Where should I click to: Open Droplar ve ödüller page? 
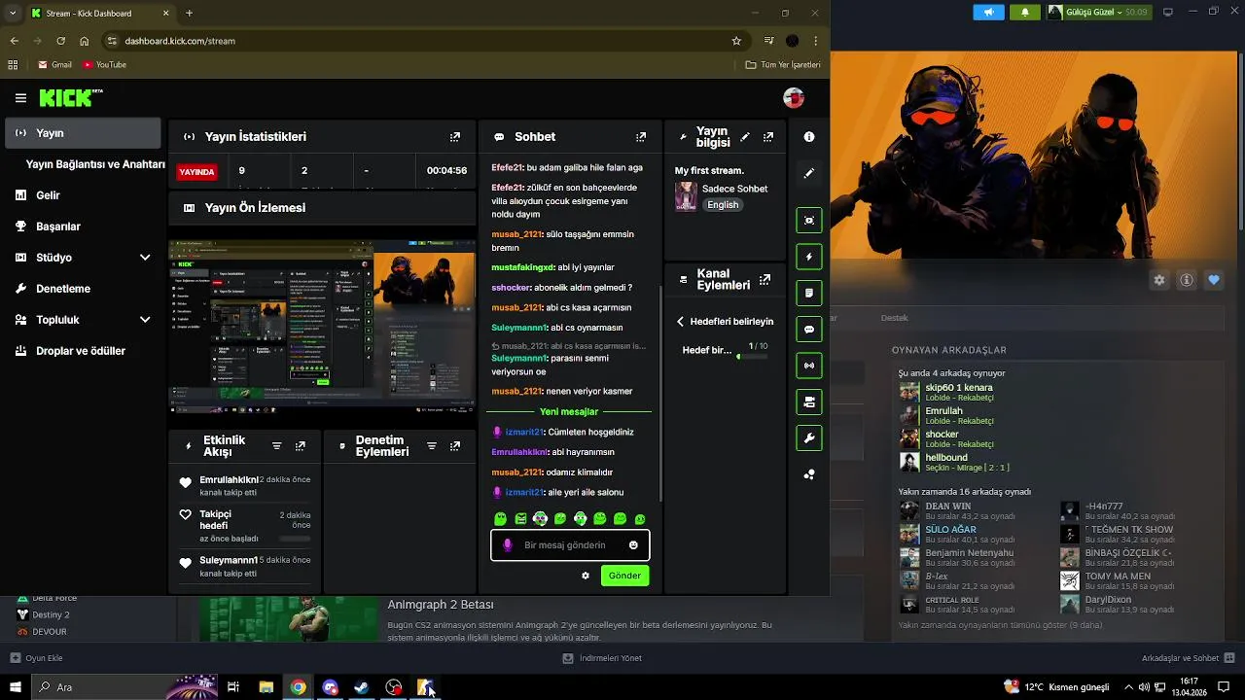[x=83, y=351]
